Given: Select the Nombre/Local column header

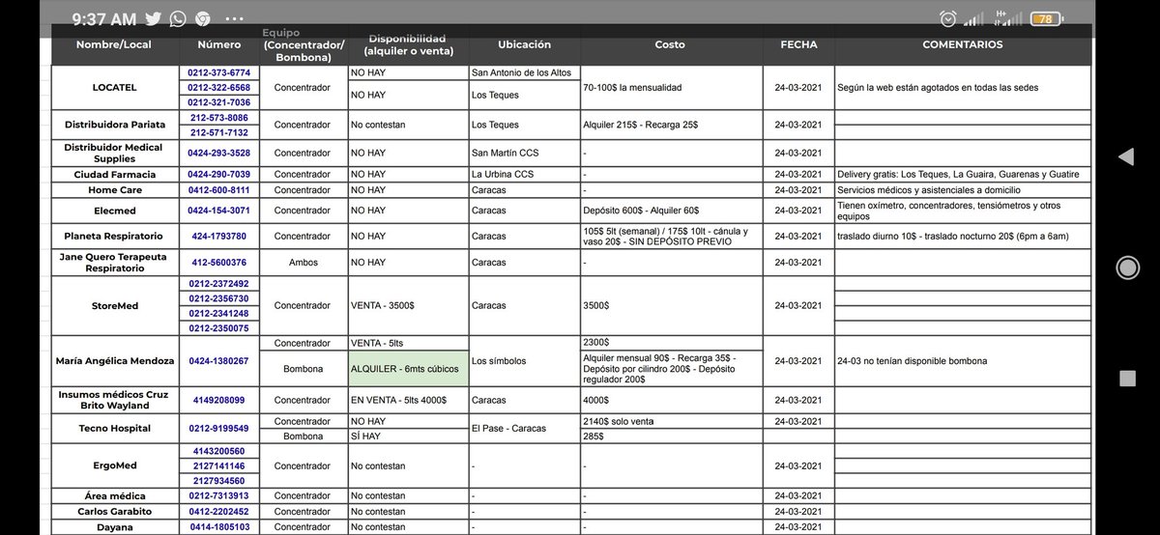Looking at the screenshot, I should 113,44.
